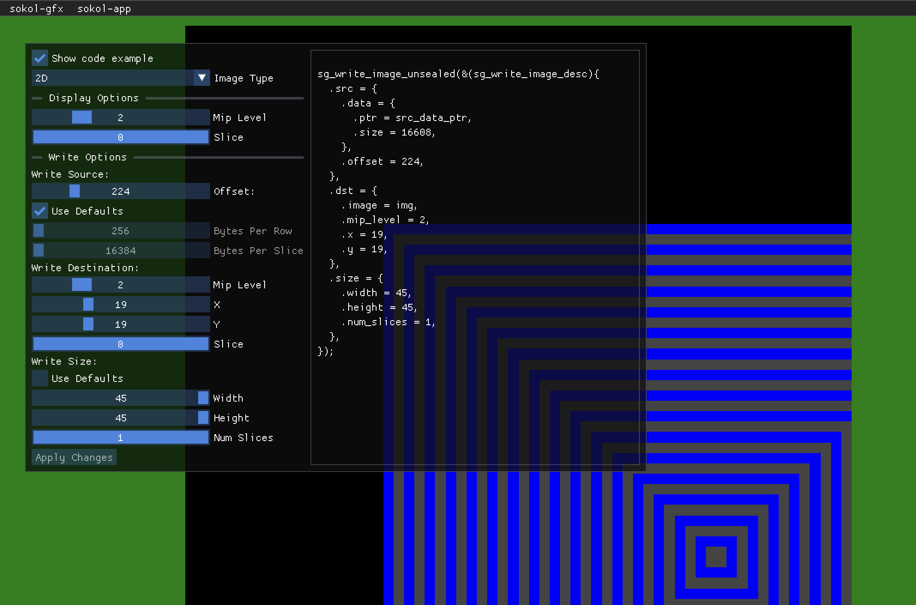This screenshot has height=605, width=916.
Task: Click the Write Destination Slice slider
Action: point(121,344)
